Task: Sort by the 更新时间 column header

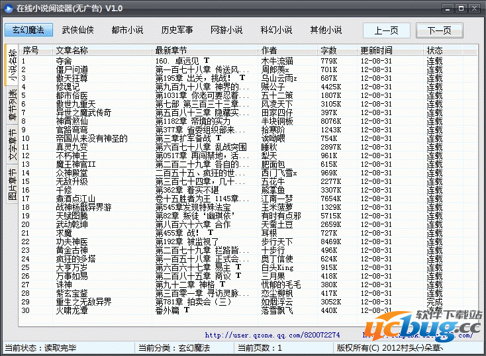Action: [x=376, y=50]
